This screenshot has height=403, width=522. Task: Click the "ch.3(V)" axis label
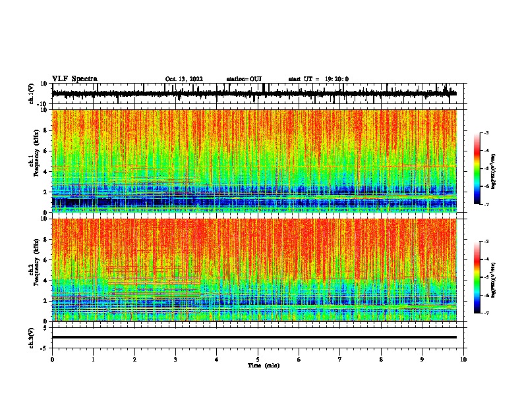pyautogui.click(x=32, y=338)
